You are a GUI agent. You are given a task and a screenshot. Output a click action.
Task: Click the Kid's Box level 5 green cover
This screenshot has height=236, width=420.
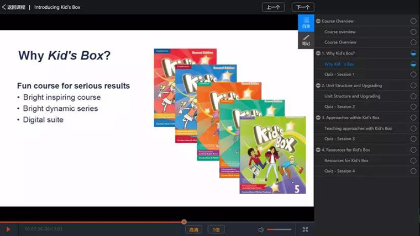click(x=272, y=155)
